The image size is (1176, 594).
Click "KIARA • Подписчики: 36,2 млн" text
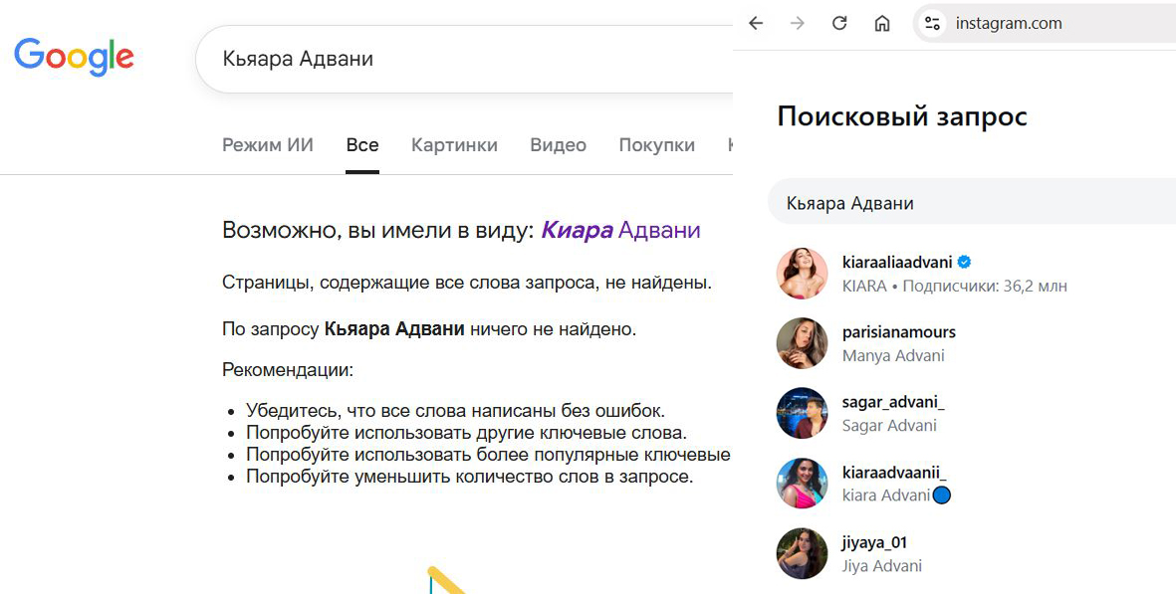pyautogui.click(x=955, y=287)
